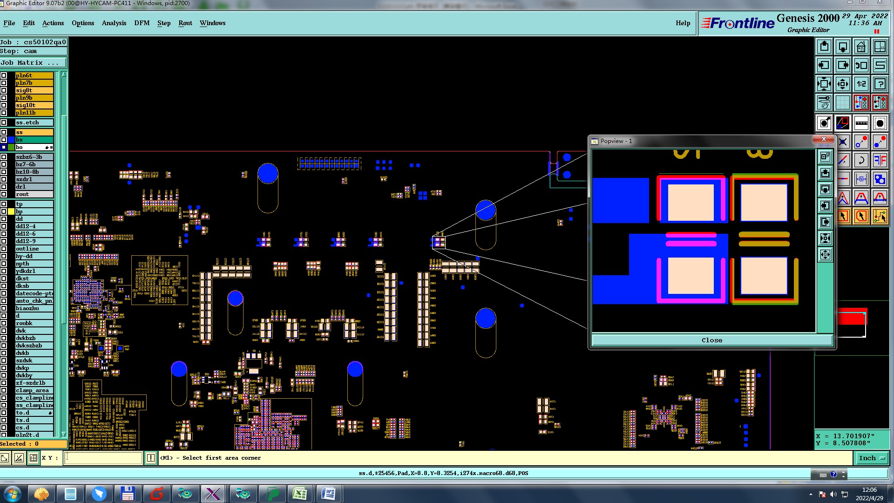Toggle checkbox for the sig8t layer
The width and height of the screenshot is (894, 503).
click(x=4, y=90)
